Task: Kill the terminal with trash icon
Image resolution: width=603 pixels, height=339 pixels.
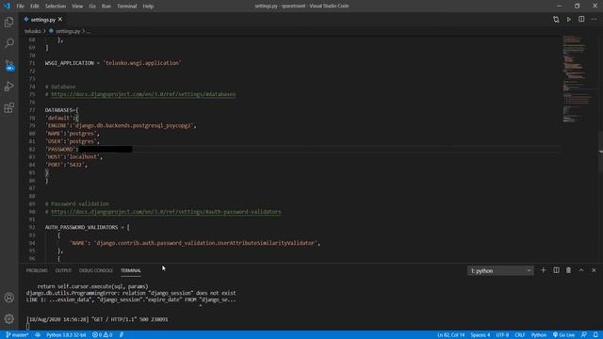Action: [568, 270]
